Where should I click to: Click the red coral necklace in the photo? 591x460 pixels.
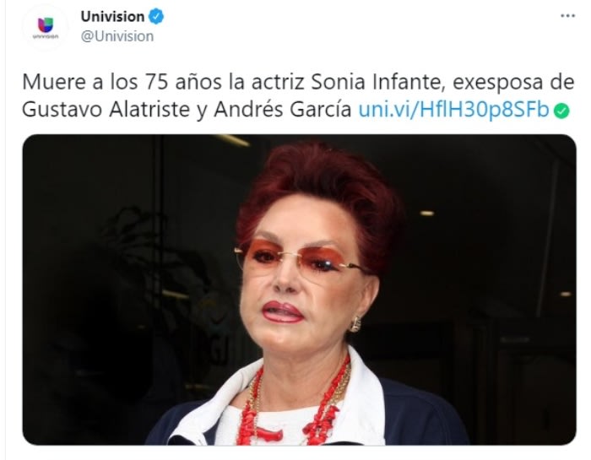(x=293, y=405)
